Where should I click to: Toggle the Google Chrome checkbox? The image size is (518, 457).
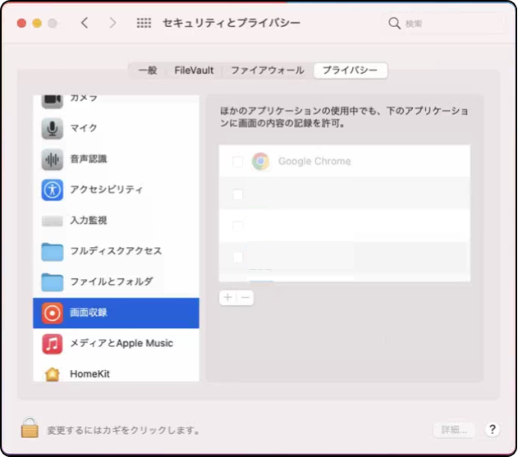click(x=237, y=162)
